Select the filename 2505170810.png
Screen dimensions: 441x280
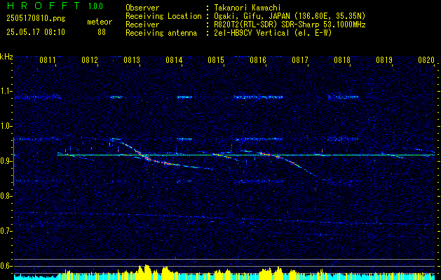click(36, 19)
